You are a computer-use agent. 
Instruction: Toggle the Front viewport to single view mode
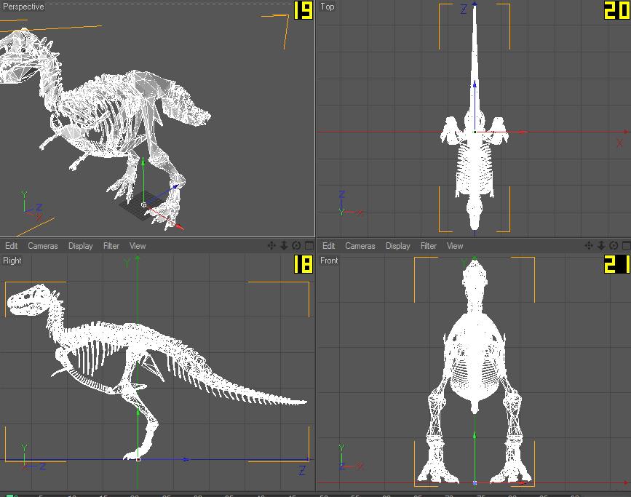624,246
